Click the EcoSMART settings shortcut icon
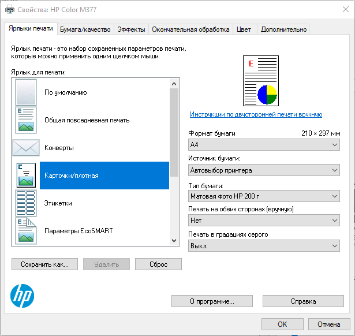Viewport: 355px width, 336px height. pos(26,231)
